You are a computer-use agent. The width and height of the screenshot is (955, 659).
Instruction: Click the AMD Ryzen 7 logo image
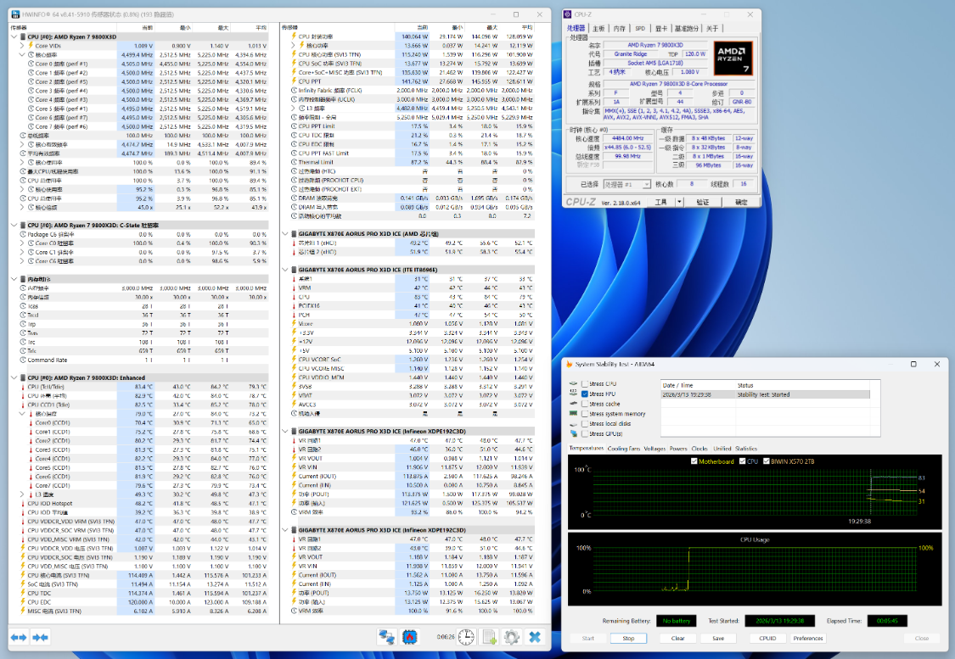[733, 58]
